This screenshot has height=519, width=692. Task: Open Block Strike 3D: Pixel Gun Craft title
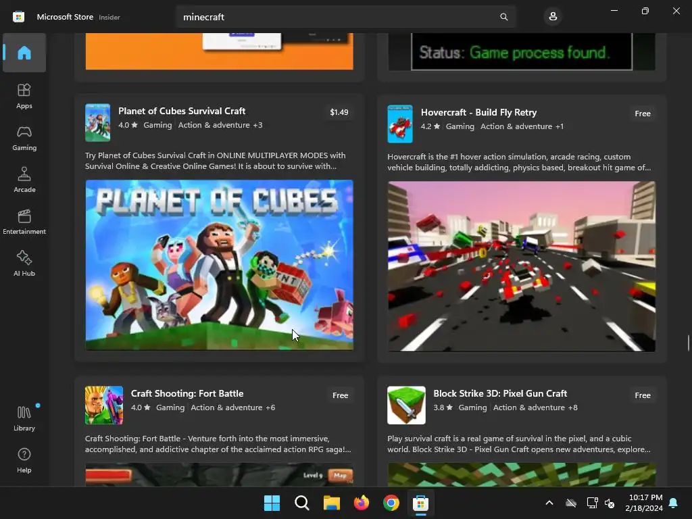coord(500,393)
